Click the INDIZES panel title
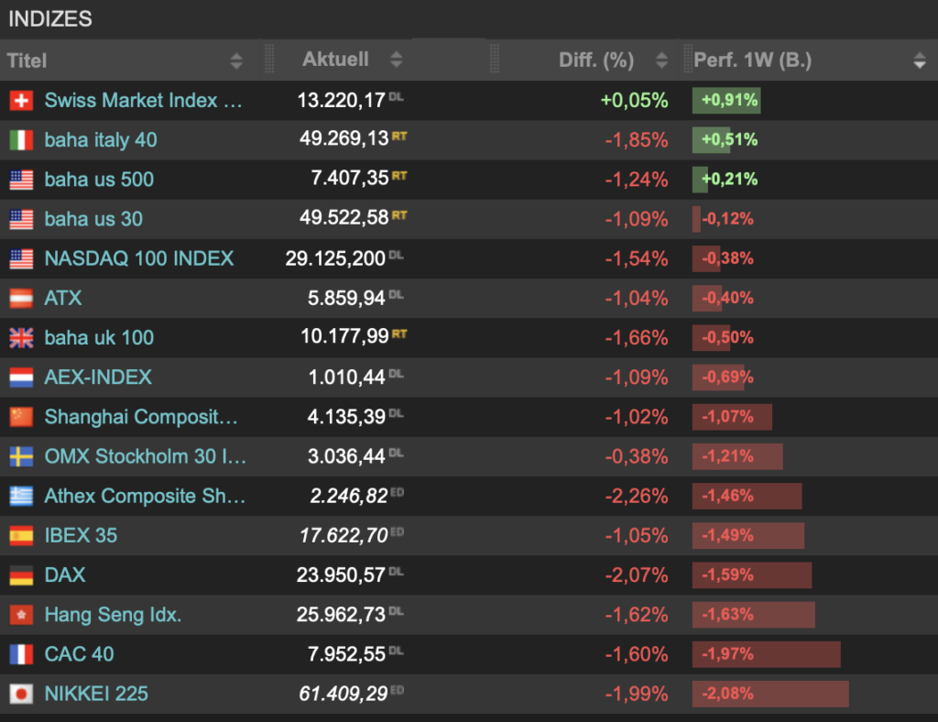This screenshot has width=938, height=722. click(x=50, y=19)
